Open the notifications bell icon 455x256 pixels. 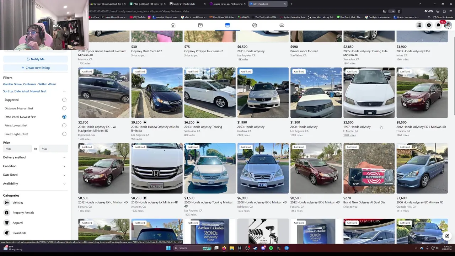438,25
